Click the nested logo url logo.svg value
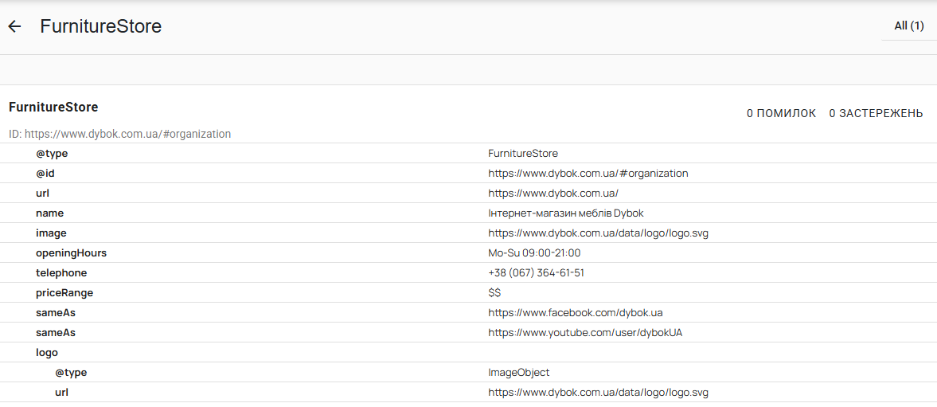The image size is (937, 407). (598, 392)
